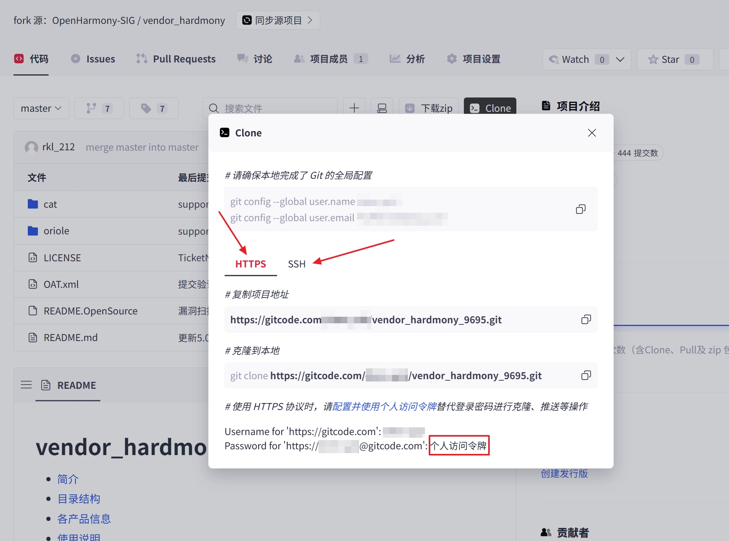
Task: Click the 同步源项目 button
Action: click(278, 20)
